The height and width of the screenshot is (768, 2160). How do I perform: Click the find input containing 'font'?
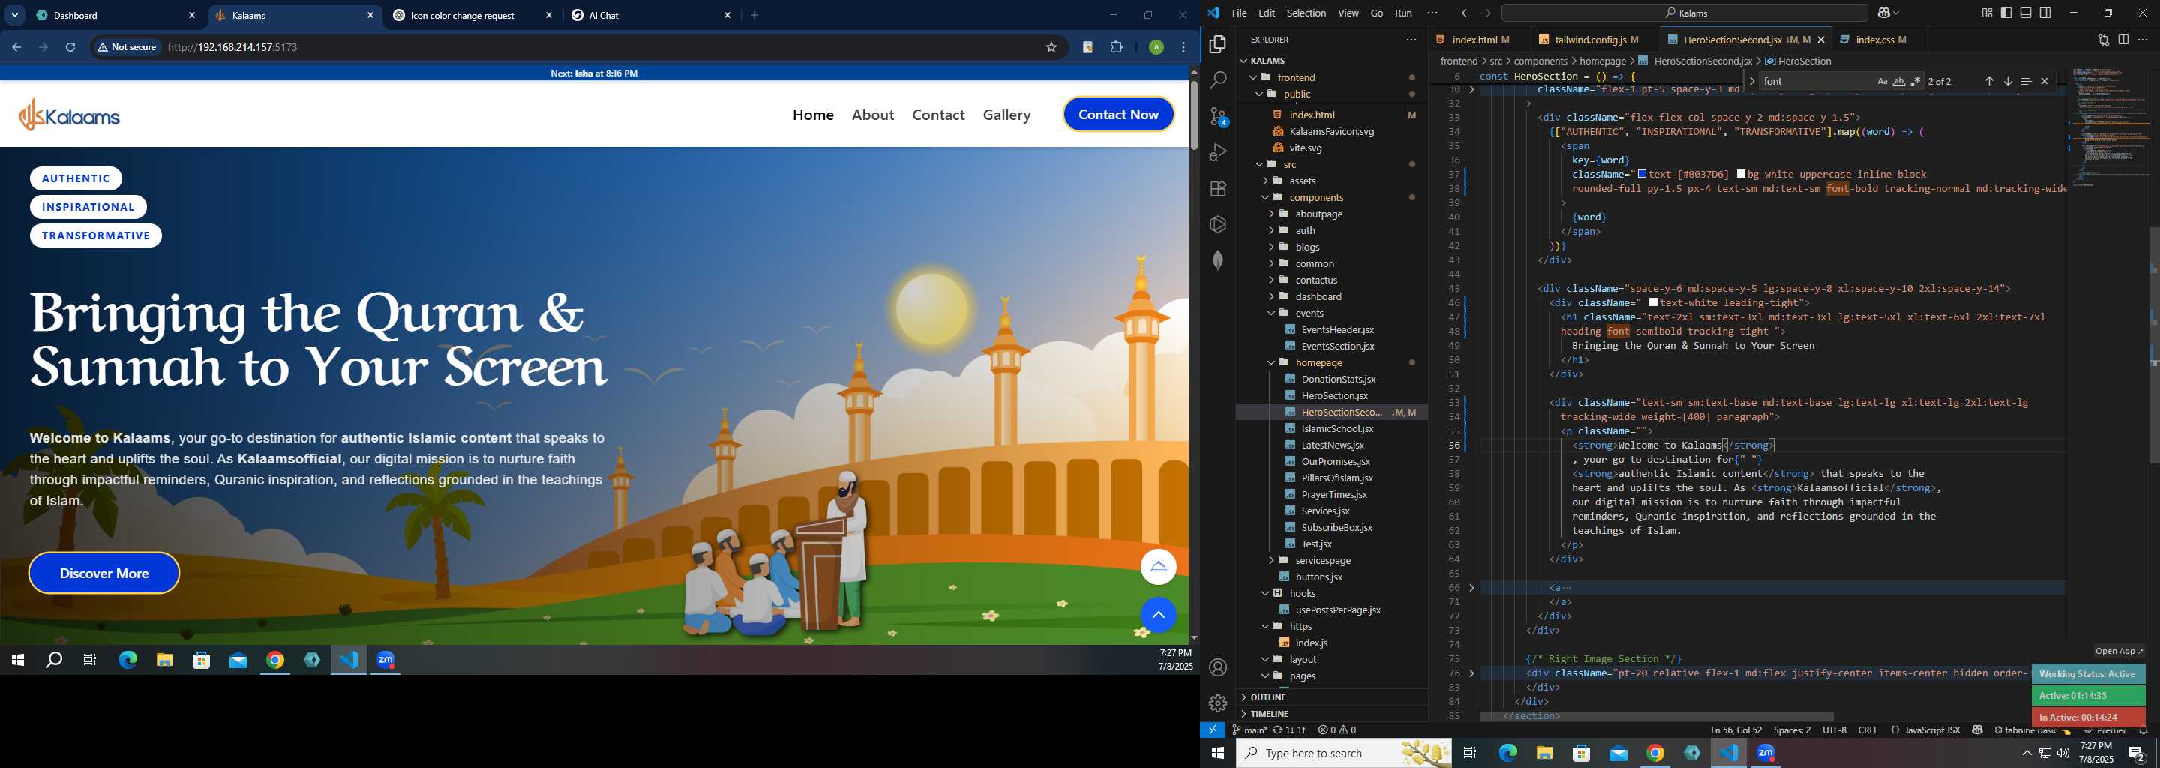coord(1815,81)
